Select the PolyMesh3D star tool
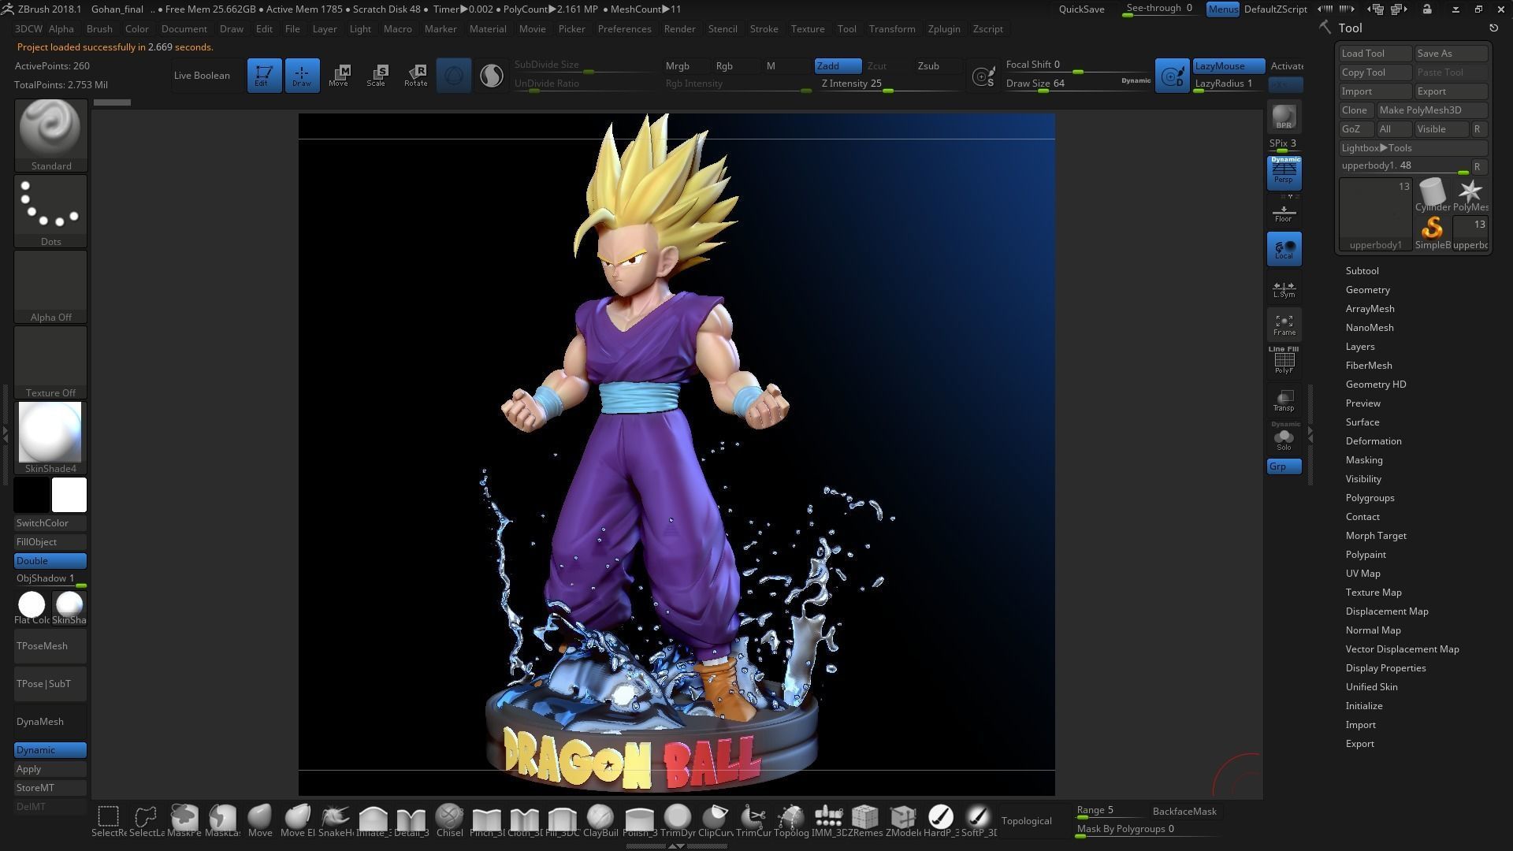1513x851 pixels. 1470,195
